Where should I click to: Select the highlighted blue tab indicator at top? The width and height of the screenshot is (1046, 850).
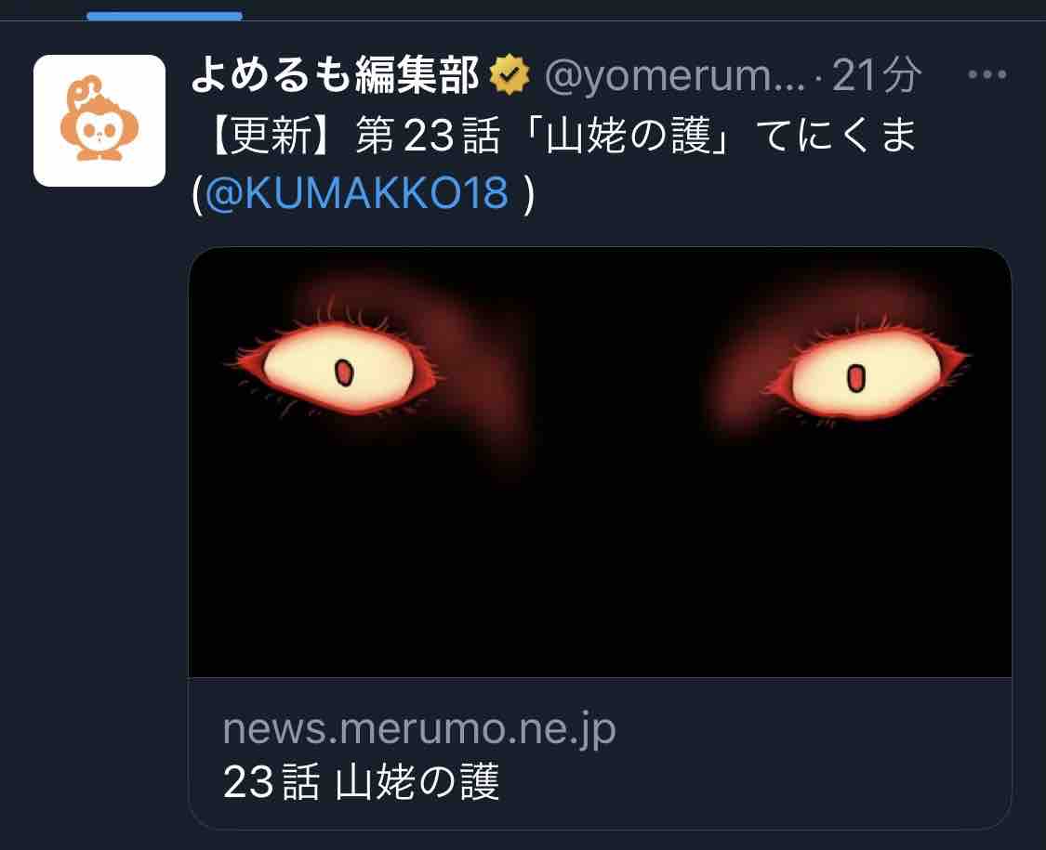tap(164, 16)
